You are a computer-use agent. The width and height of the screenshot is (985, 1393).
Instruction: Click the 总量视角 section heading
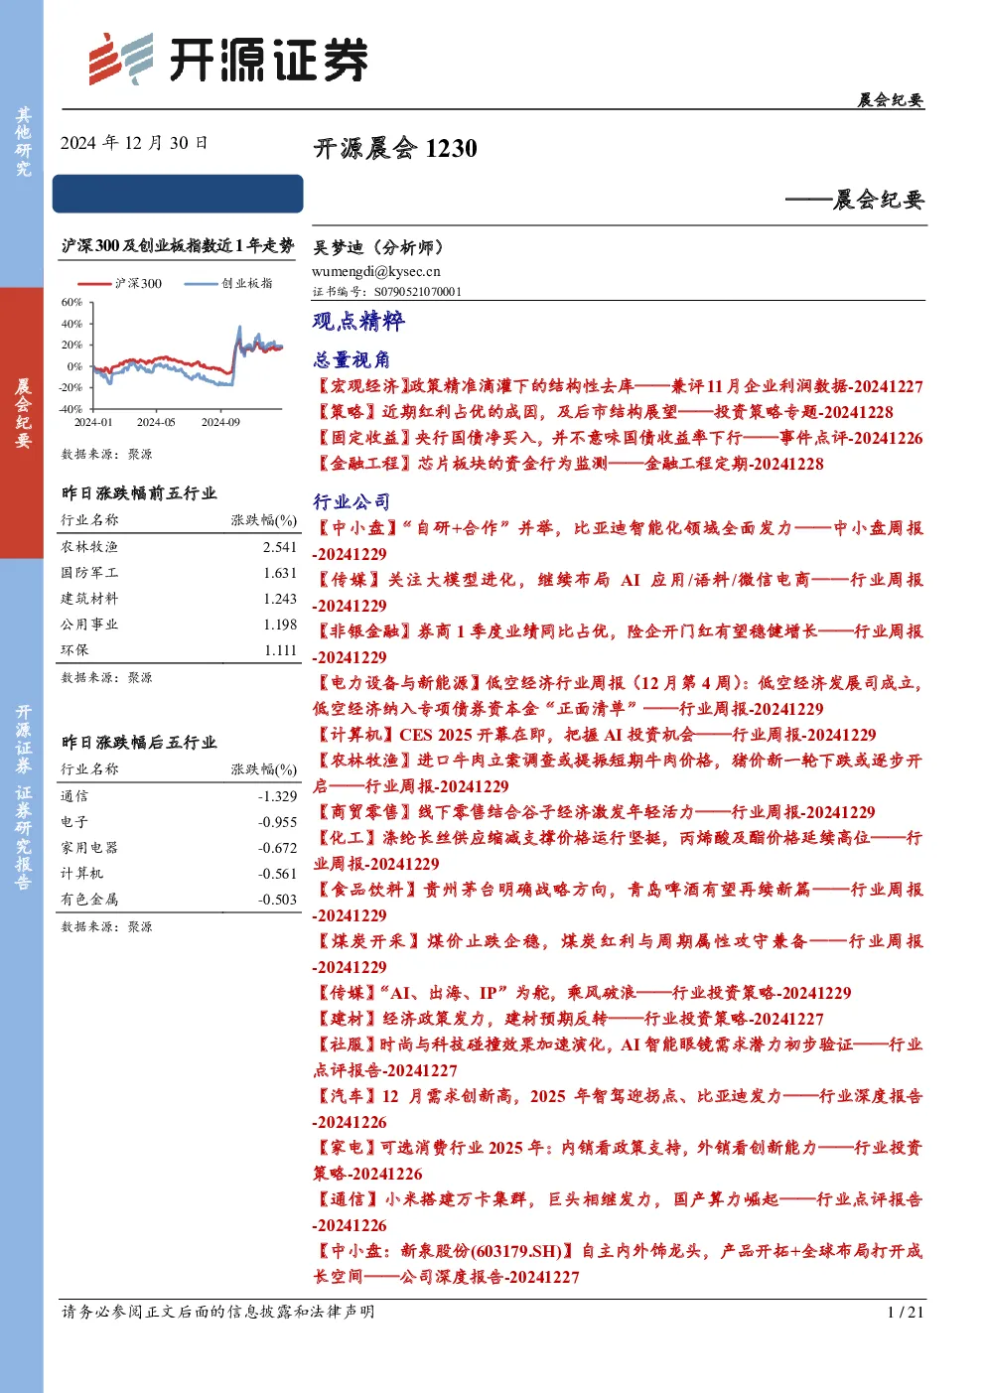[352, 359]
